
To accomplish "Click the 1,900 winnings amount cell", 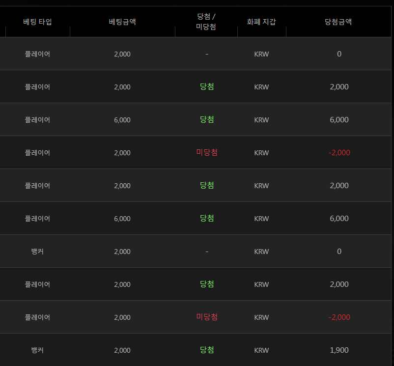I will pos(339,350).
